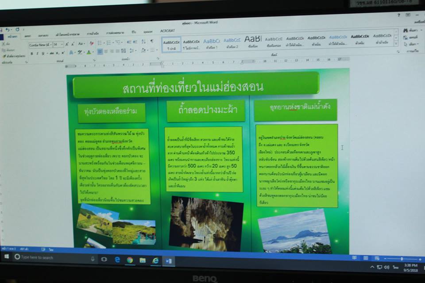Click the clear formatting icon
Viewport: 425px width, 283px height.
click(x=92, y=43)
